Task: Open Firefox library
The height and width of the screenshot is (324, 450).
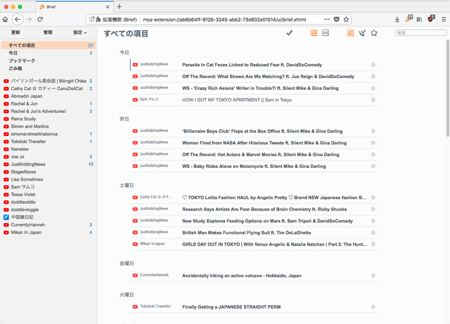Action: coord(420,19)
